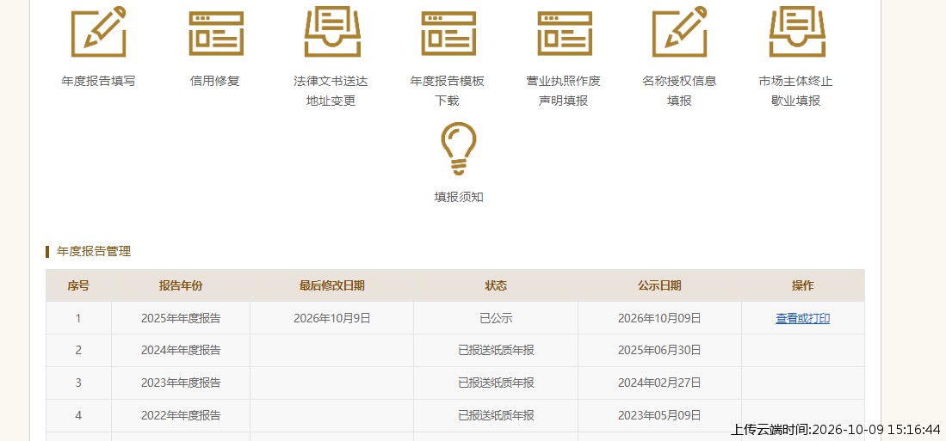Select the 年度报告管理 section heading
The height and width of the screenshot is (441, 946).
94,252
